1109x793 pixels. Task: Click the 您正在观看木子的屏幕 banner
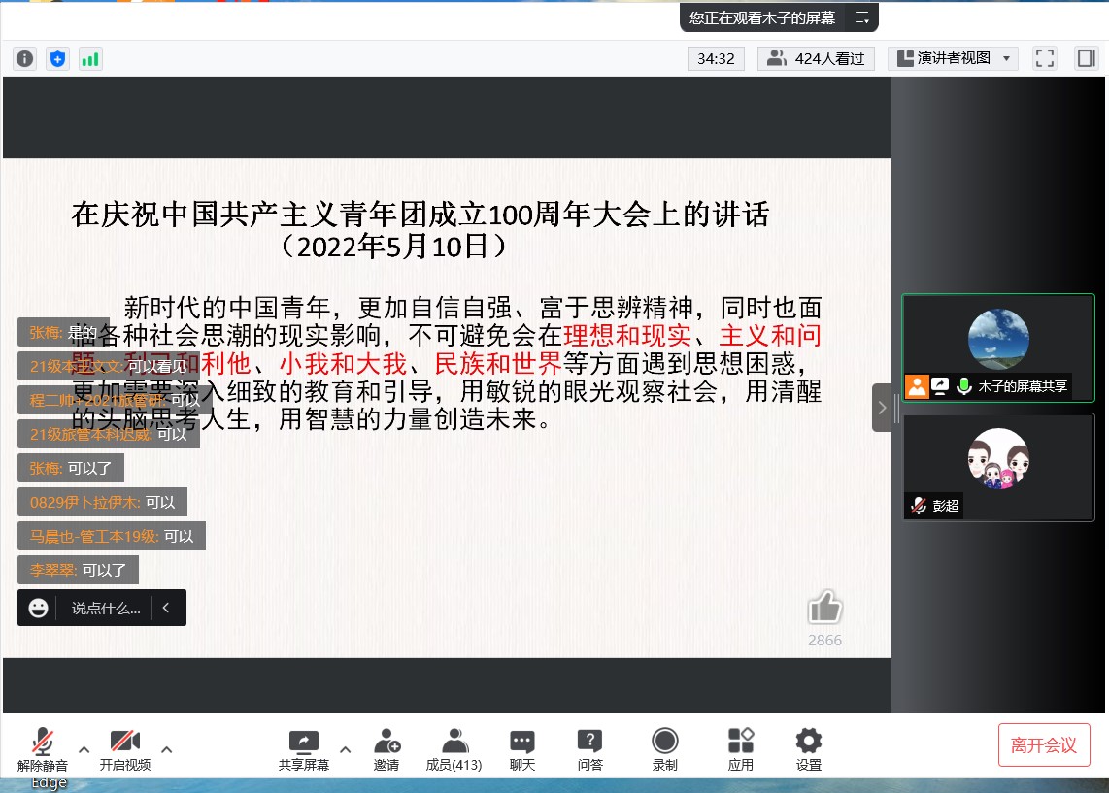[762, 17]
